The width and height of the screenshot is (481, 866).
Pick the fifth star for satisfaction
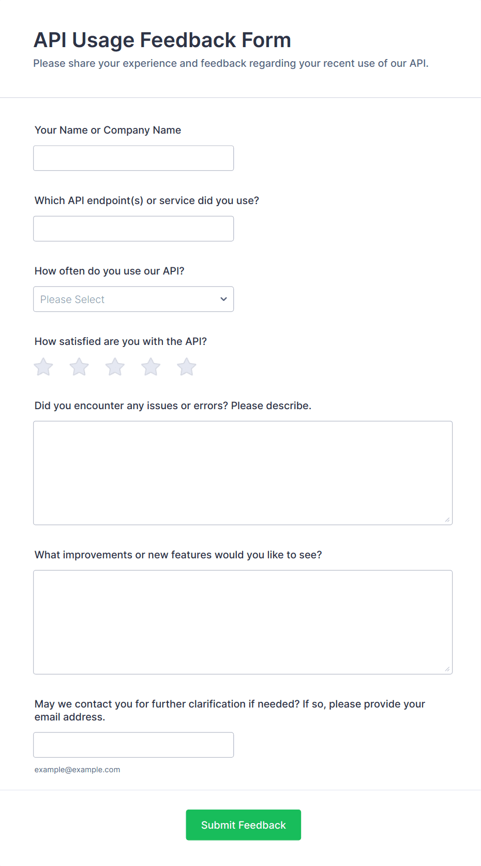(x=187, y=367)
